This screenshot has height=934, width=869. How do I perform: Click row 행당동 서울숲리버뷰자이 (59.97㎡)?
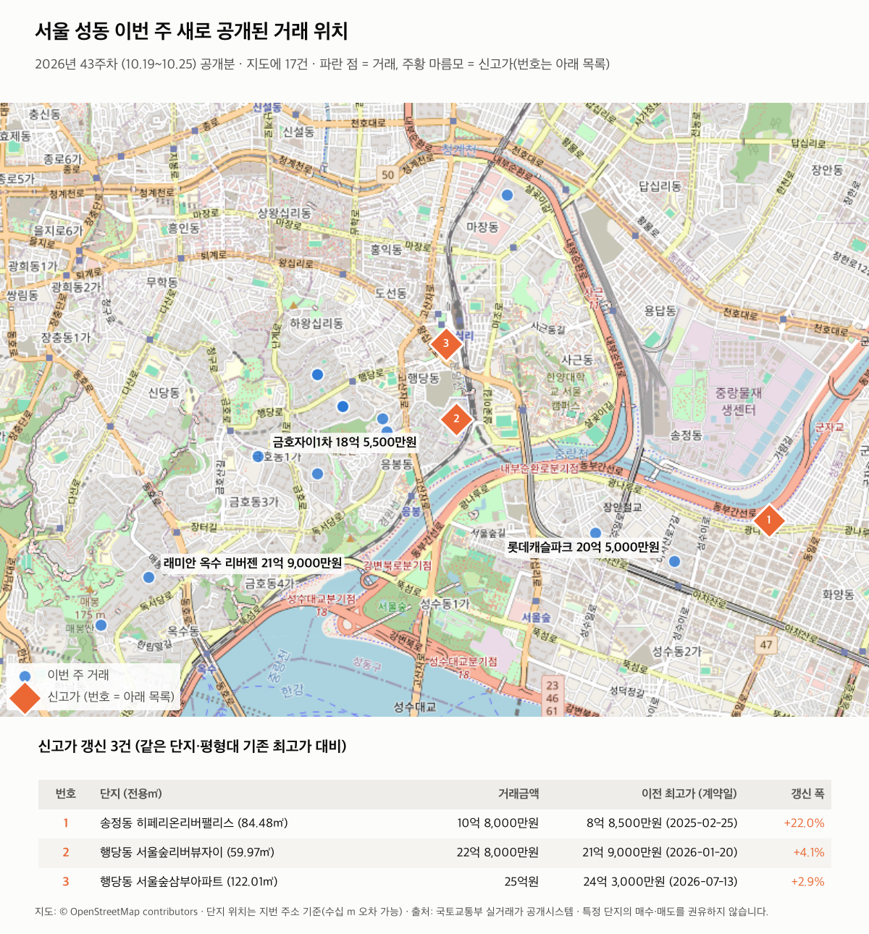(x=434, y=852)
